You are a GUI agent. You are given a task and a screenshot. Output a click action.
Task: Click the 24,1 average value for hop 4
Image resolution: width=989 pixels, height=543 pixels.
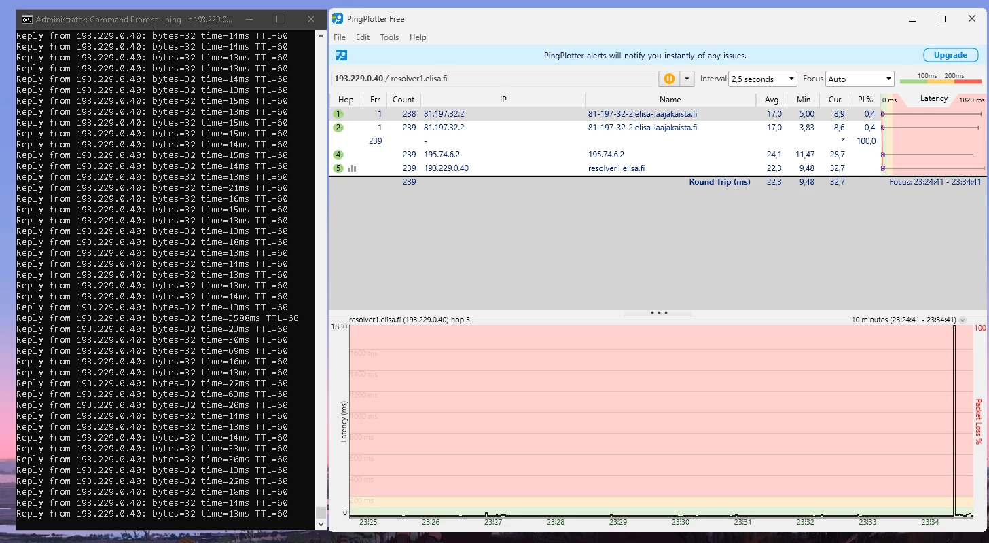pos(774,155)
